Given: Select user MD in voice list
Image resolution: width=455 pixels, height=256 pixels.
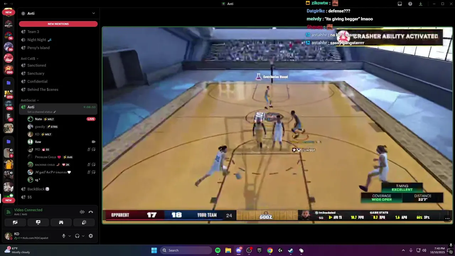Looking at the screenshot, I should [x=61, y=149].
